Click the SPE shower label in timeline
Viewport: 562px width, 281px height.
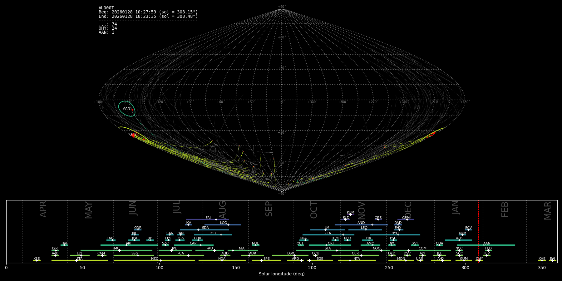tap(266, 259)
